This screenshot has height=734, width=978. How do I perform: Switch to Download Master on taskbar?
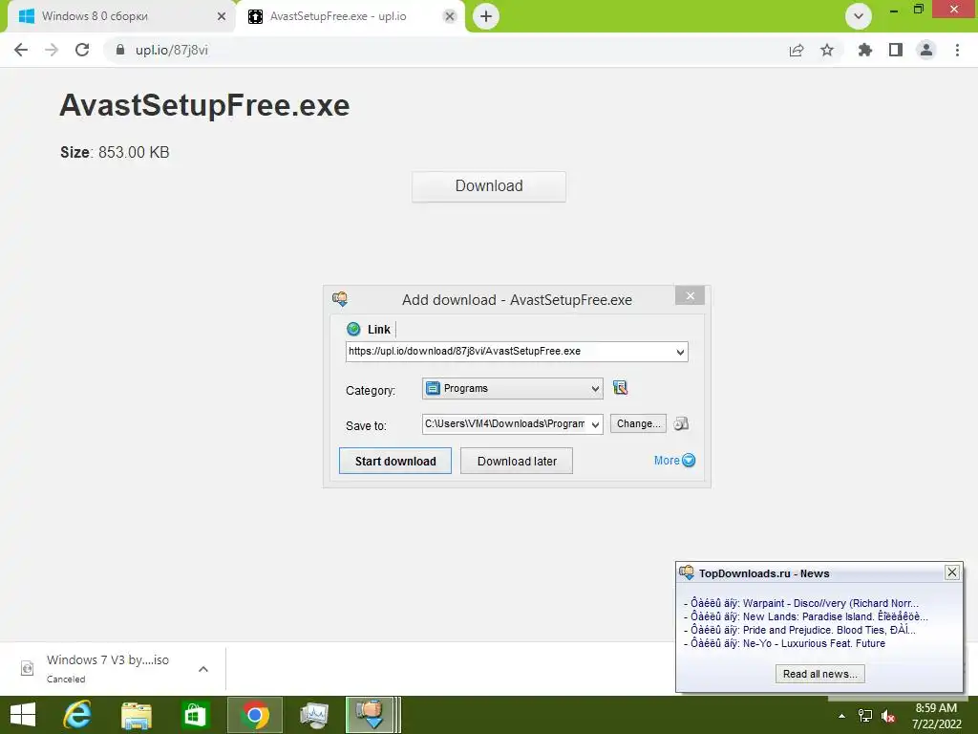click(372, 715)
